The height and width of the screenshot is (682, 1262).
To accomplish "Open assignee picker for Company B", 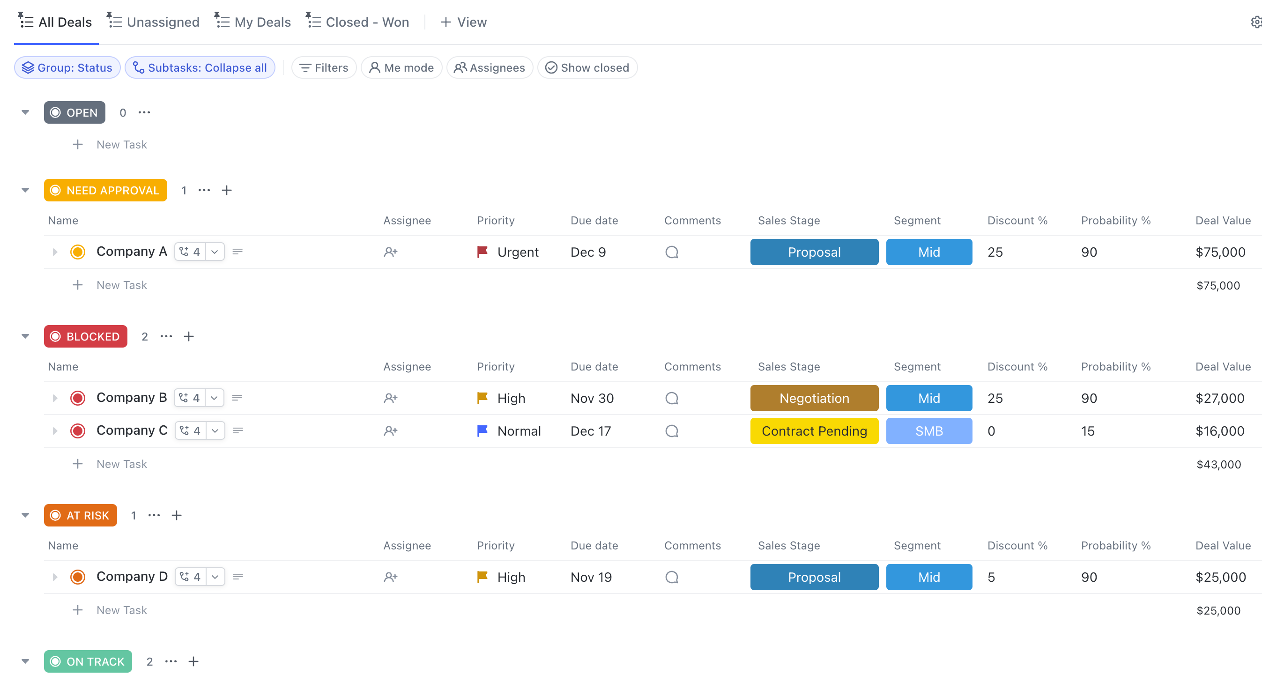I will click(391, 398).
